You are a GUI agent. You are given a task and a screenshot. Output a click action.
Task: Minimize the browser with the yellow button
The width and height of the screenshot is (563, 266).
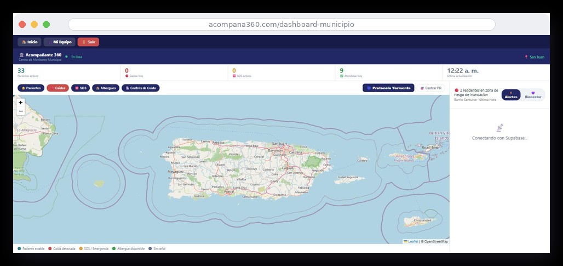tap(34, 25)
